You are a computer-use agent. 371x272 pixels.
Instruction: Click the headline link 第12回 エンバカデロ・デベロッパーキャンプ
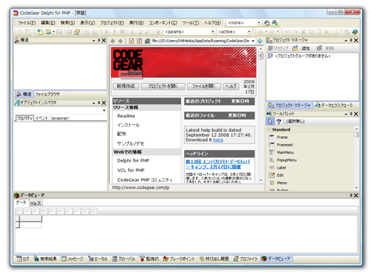(x=217, y=164)
